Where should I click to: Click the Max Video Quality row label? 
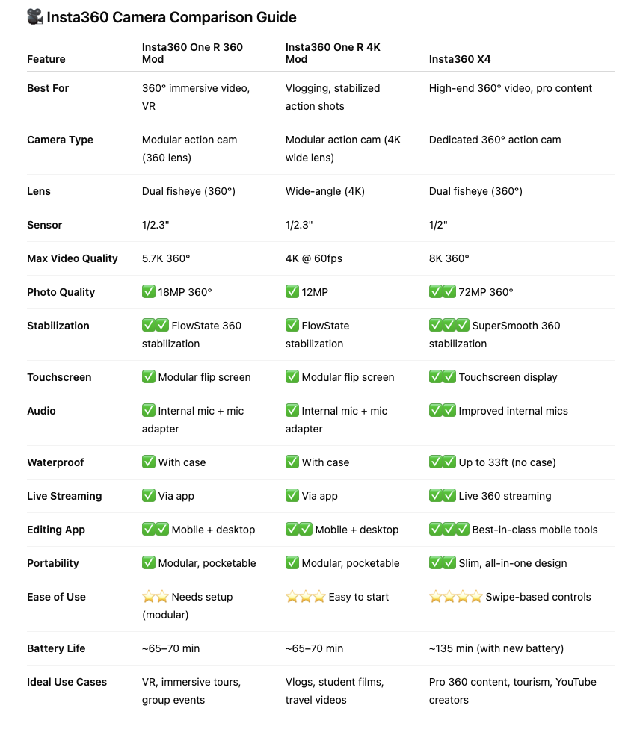(72, 258)
